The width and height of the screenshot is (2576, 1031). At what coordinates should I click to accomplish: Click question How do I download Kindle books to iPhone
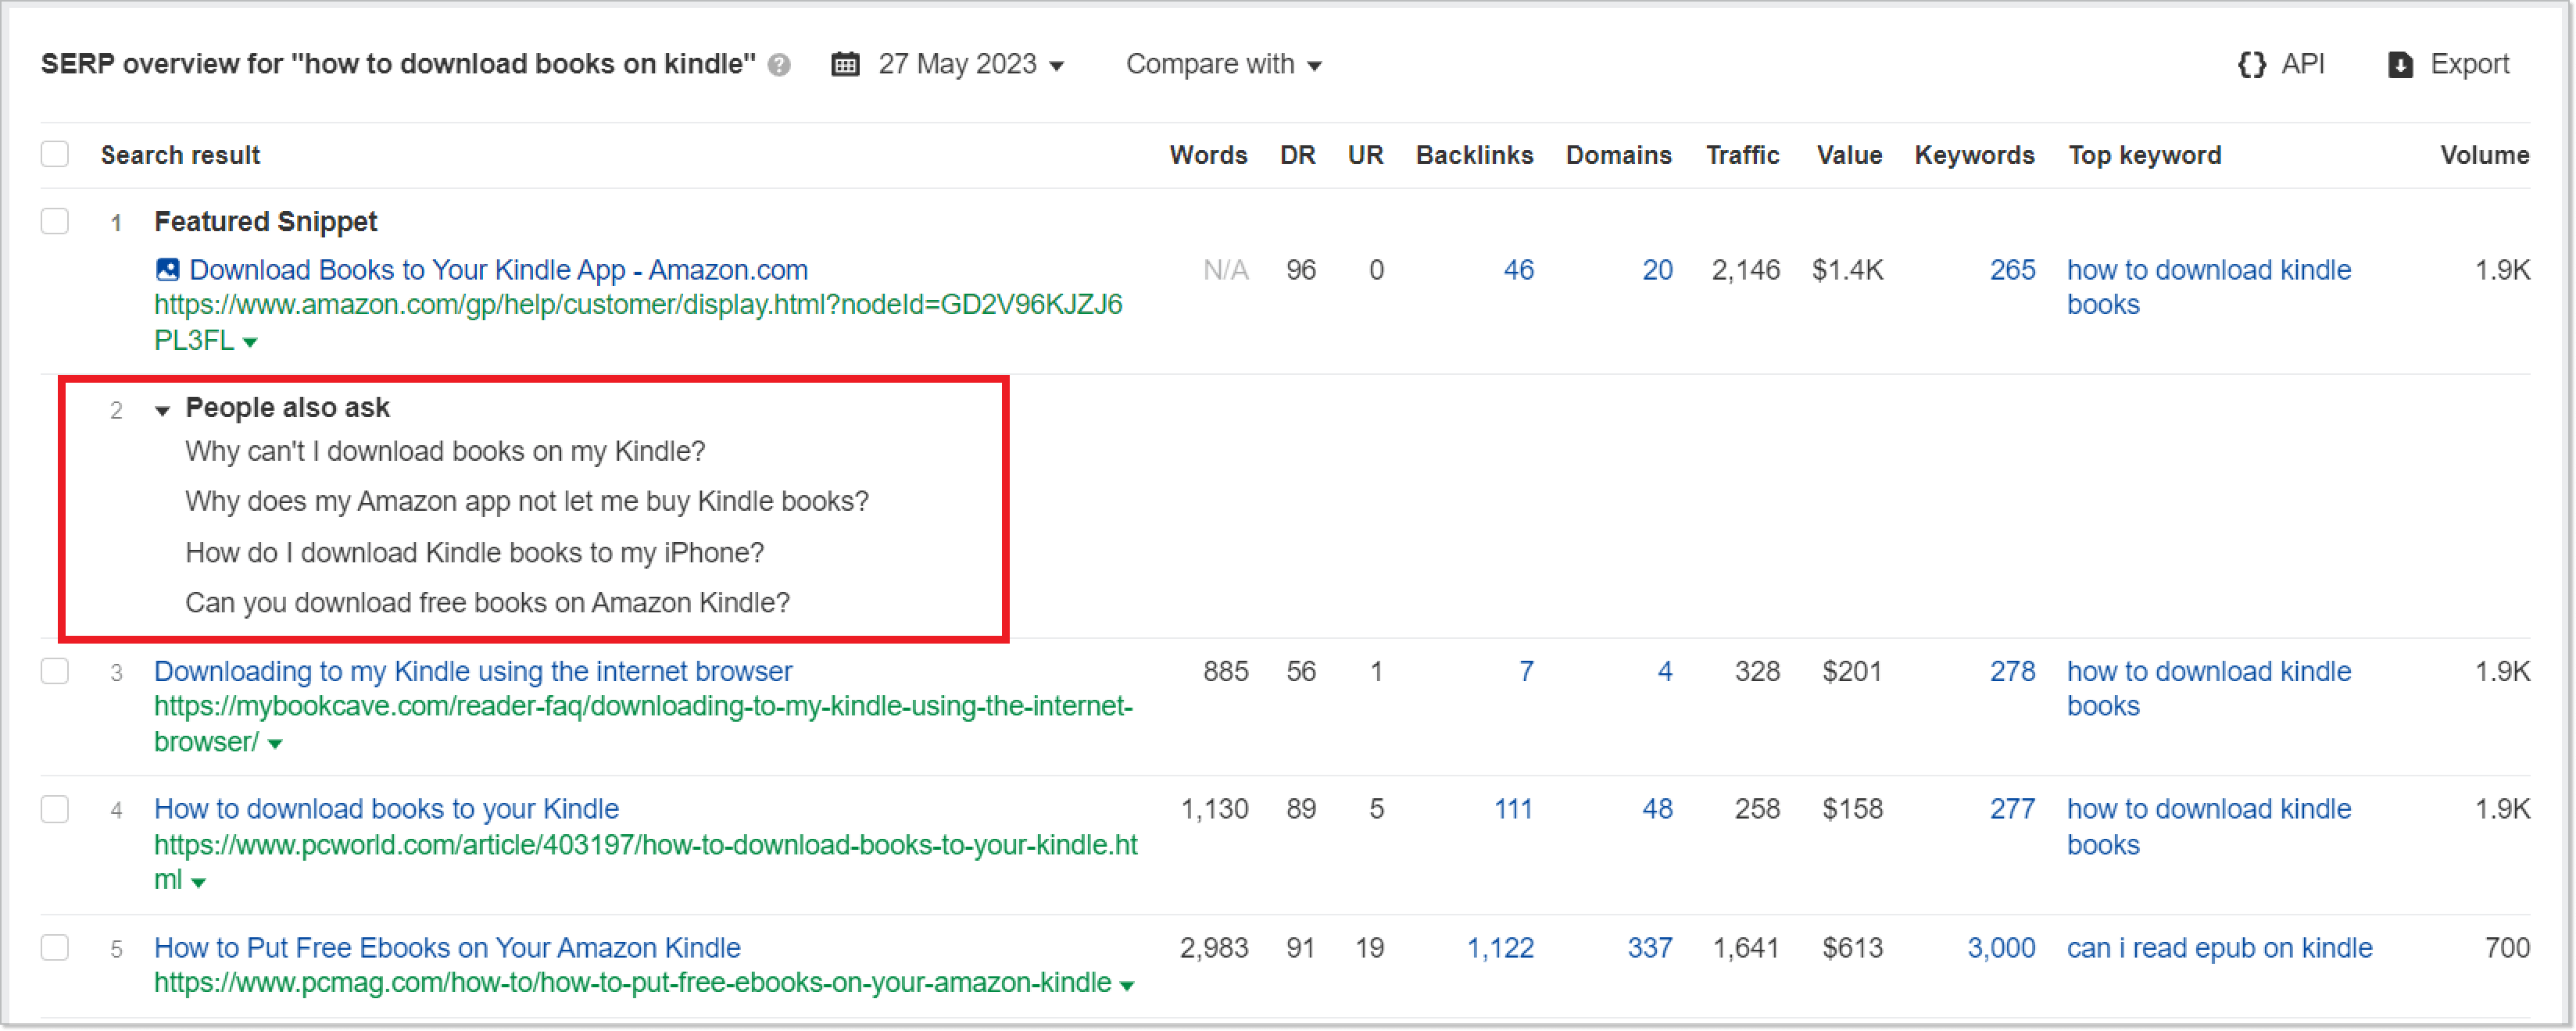click(474, 554)
